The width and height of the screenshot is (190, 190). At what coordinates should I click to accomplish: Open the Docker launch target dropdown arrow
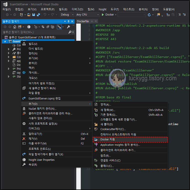(115, 15)
